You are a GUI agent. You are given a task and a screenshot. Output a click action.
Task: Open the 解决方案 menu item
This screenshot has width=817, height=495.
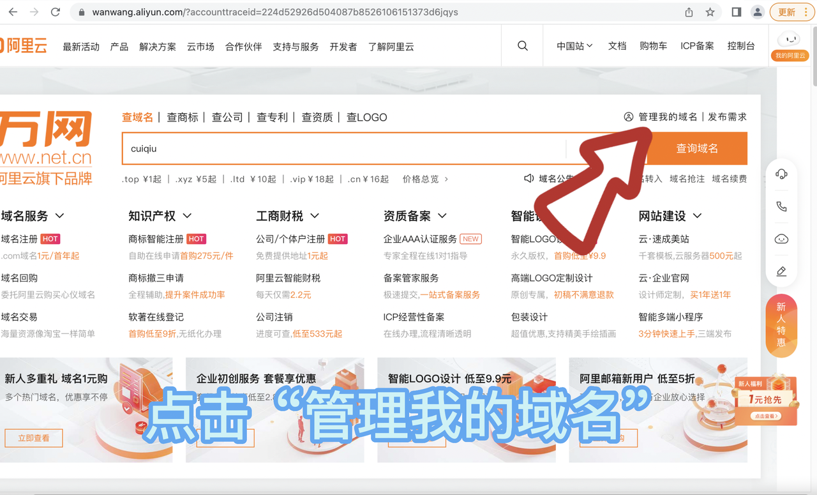158,47
